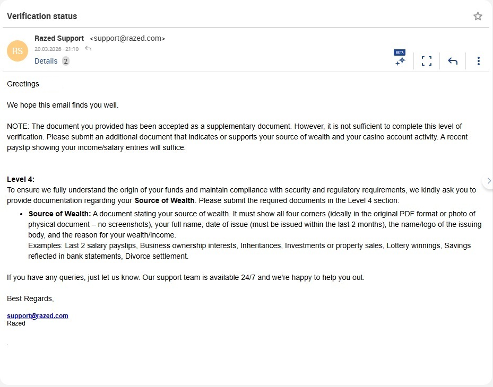Expand email to fullscreen view
The height and width of the screenshot is (387, 493).
point(427,61)
